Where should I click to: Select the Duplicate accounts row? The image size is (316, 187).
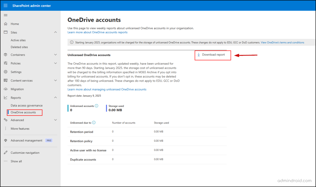point(147,160)
